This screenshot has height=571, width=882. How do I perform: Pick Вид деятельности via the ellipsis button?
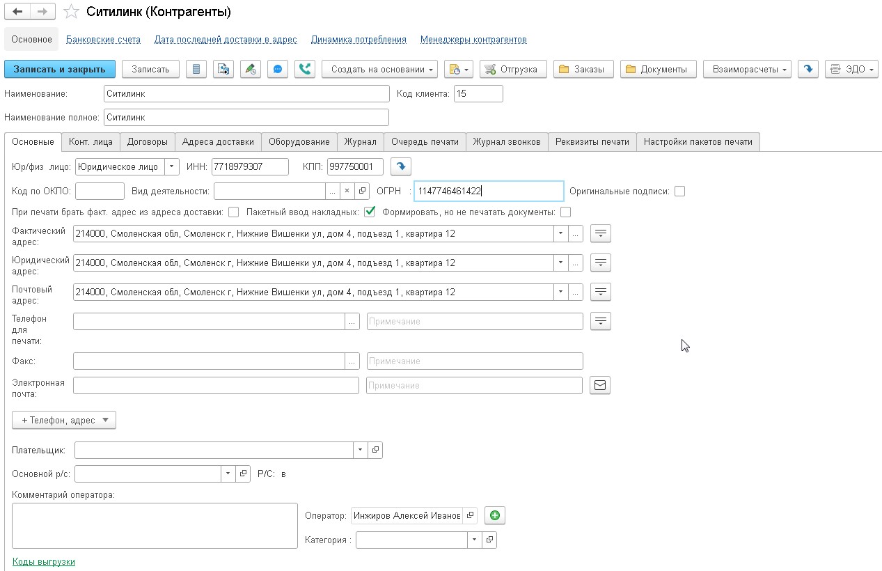click(333, 191)
